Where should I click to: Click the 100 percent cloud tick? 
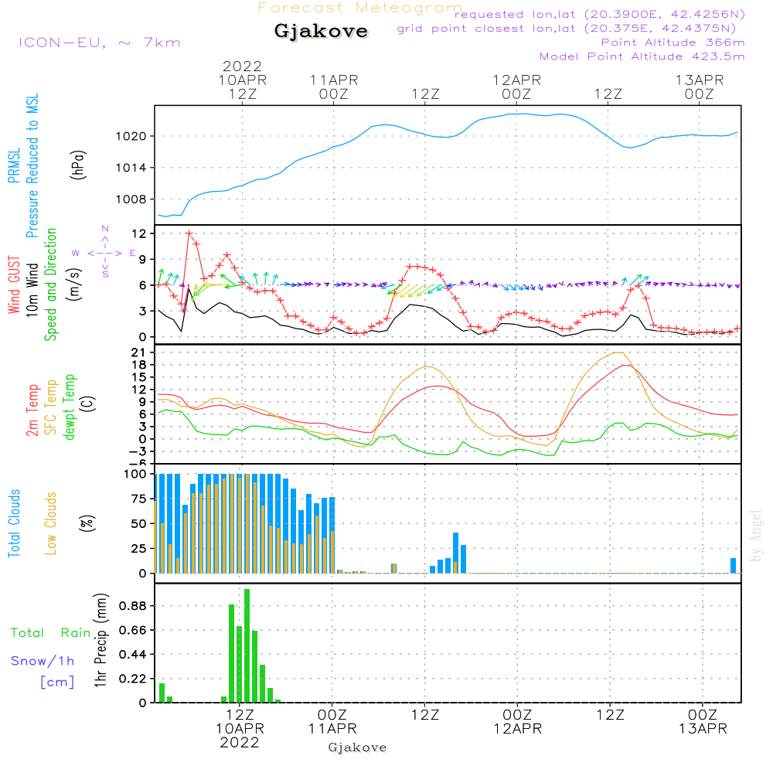[135, 475]
